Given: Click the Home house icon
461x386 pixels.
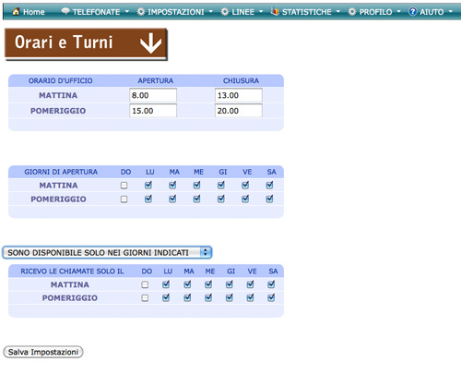Looking at the screenshot, I should [16, 11].
